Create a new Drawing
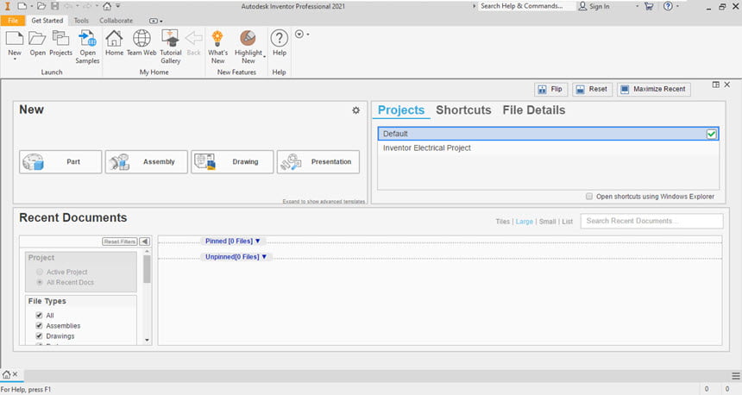The width and height of the screenshot is (742, 395). click(232, 162)
